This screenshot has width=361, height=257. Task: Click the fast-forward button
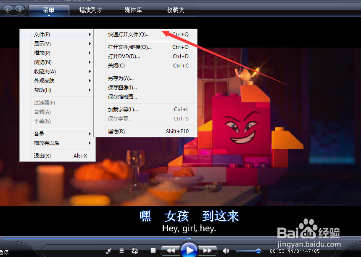point(207,251)
